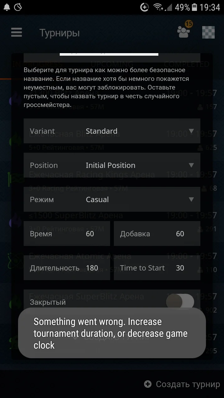The image size is (224, 398).
Task: Toggle the Закрытый switch
Action: click(x=180, y=302)
